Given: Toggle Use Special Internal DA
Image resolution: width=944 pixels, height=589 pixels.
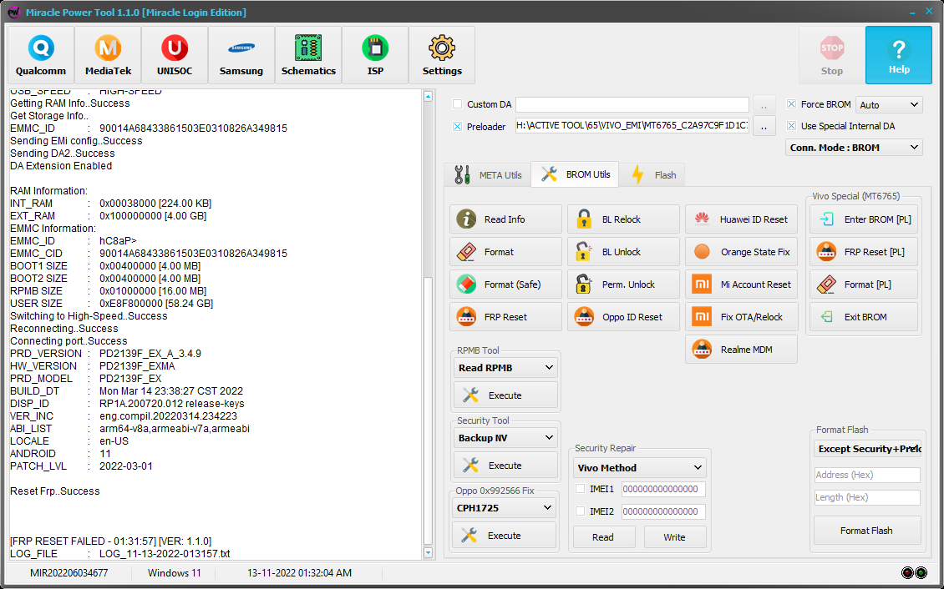Looking at the screenshot, I should coord(792,126).
